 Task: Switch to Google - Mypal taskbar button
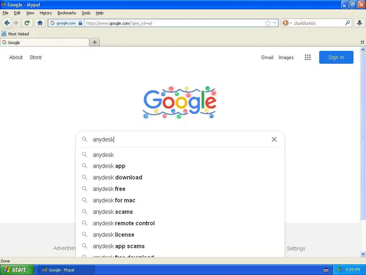click(66, 270)
